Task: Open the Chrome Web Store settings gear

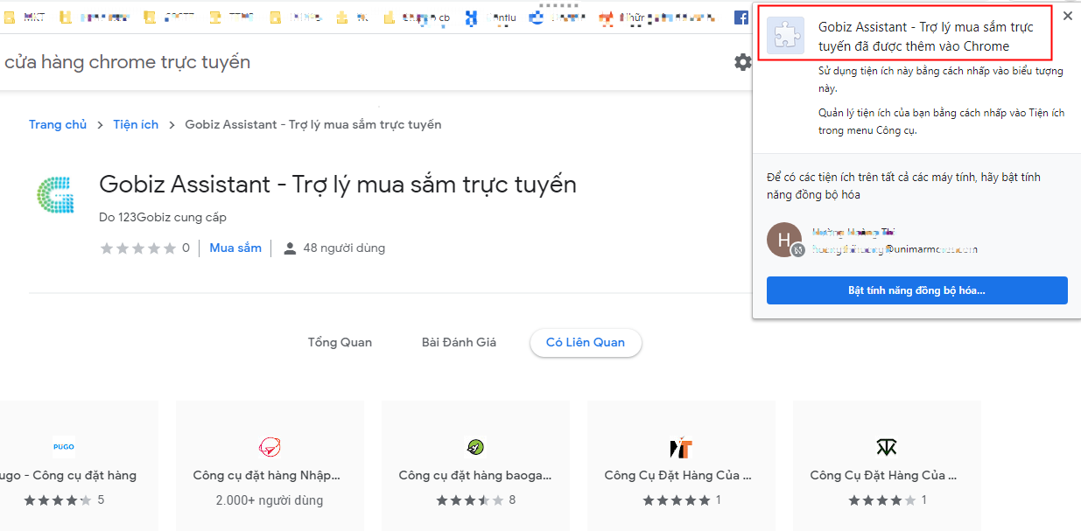Action: click(742, 62)
